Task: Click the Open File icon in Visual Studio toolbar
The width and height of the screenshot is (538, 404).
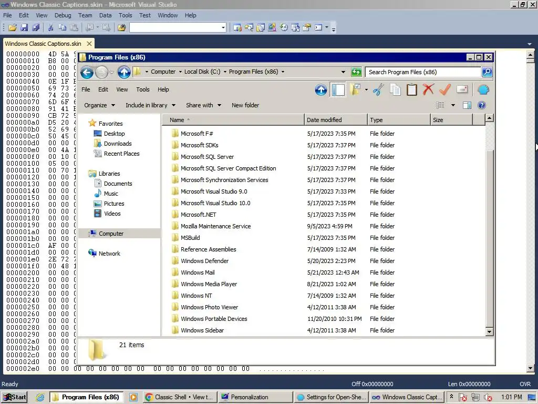Action: point(13,27)
